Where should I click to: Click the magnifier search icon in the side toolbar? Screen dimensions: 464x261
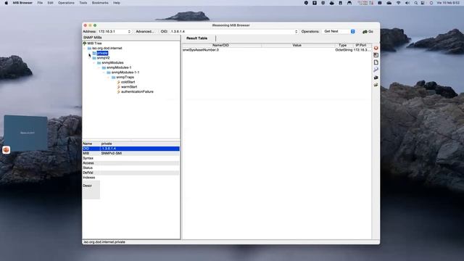click(376, 70)
